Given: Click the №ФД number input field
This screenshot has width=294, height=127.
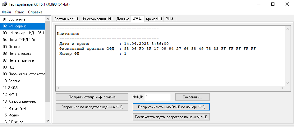Looking at the screenshot, I should pyautogui.click(x=157, y=97).
